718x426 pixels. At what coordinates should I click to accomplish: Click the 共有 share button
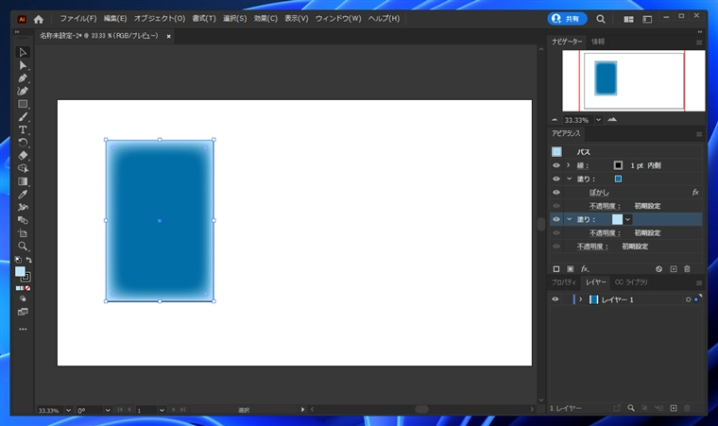567,19
